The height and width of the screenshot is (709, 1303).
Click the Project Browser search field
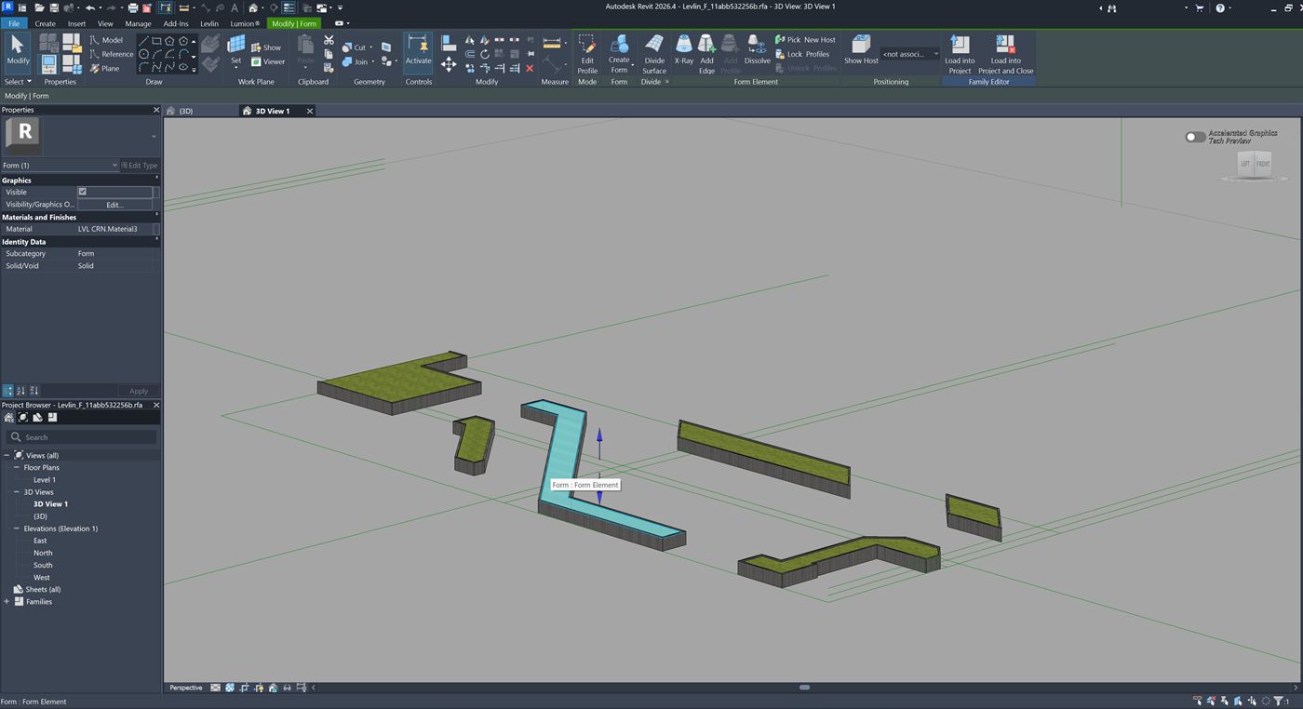[82, 436]
